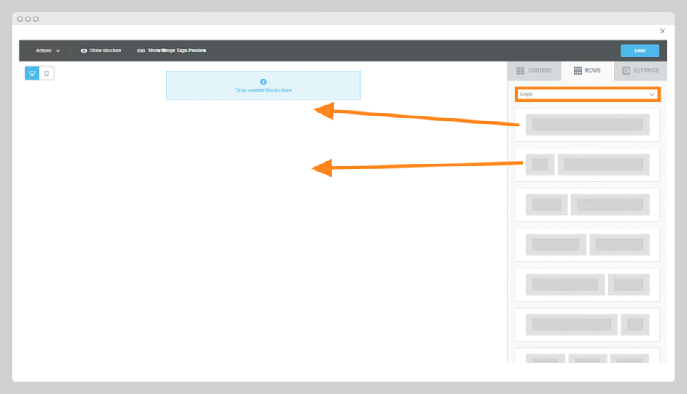Select the narrow-left wide-right two-column row
The image size is (687, 394).
click(587, 165)
